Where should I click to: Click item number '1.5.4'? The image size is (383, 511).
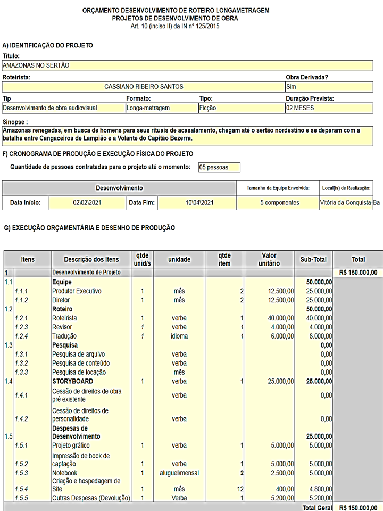21,489
